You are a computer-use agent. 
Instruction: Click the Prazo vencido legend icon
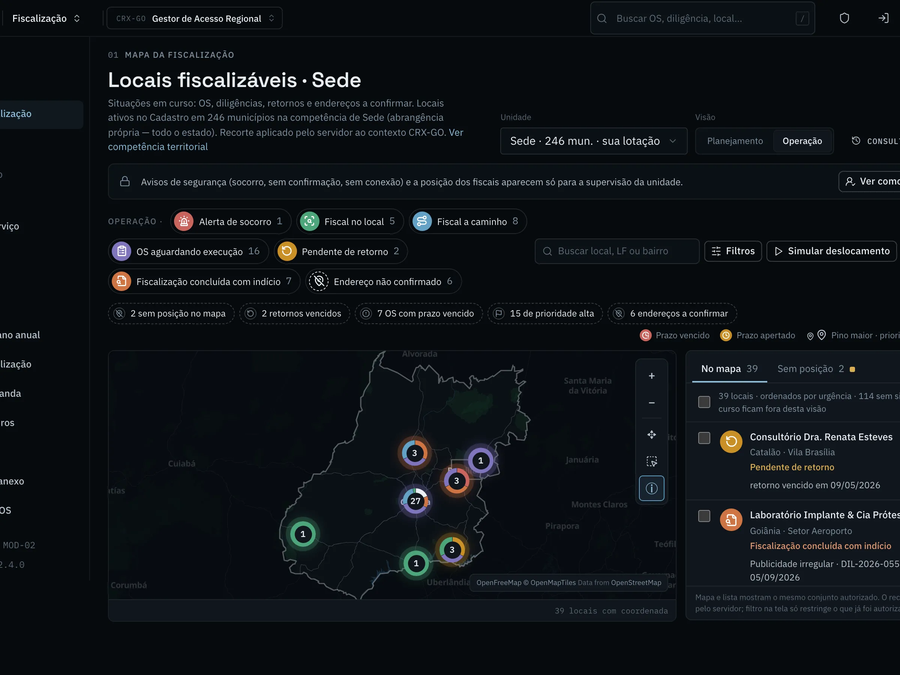646,335
